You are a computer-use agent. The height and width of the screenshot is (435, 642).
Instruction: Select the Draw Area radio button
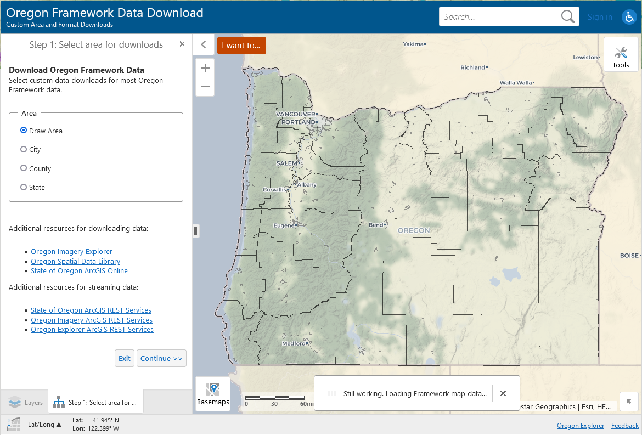click(x=23, y=130)
